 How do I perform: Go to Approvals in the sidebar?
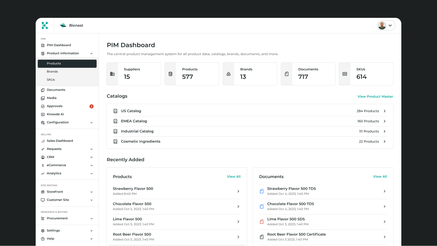55,106
